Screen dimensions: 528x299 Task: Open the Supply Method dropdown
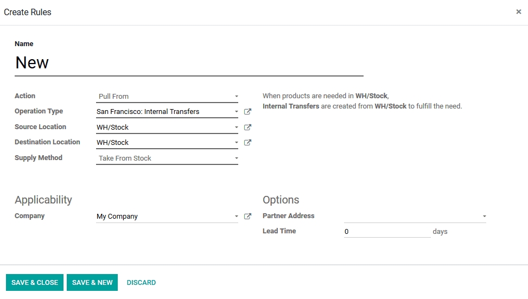point(167,158)
